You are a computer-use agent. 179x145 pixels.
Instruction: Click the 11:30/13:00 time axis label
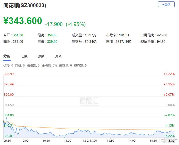89,141
